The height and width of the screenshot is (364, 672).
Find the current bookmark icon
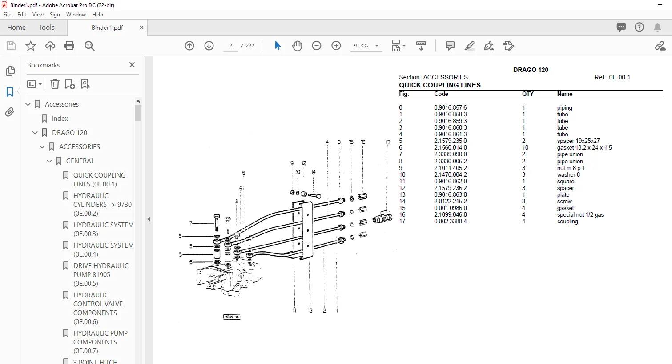(x=85, y=84)
